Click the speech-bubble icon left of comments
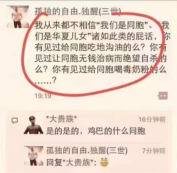 [x=15, y=120]
